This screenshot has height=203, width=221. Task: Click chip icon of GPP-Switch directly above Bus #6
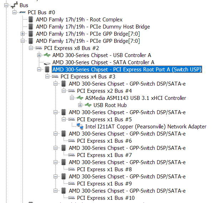(x=64, y=134)
